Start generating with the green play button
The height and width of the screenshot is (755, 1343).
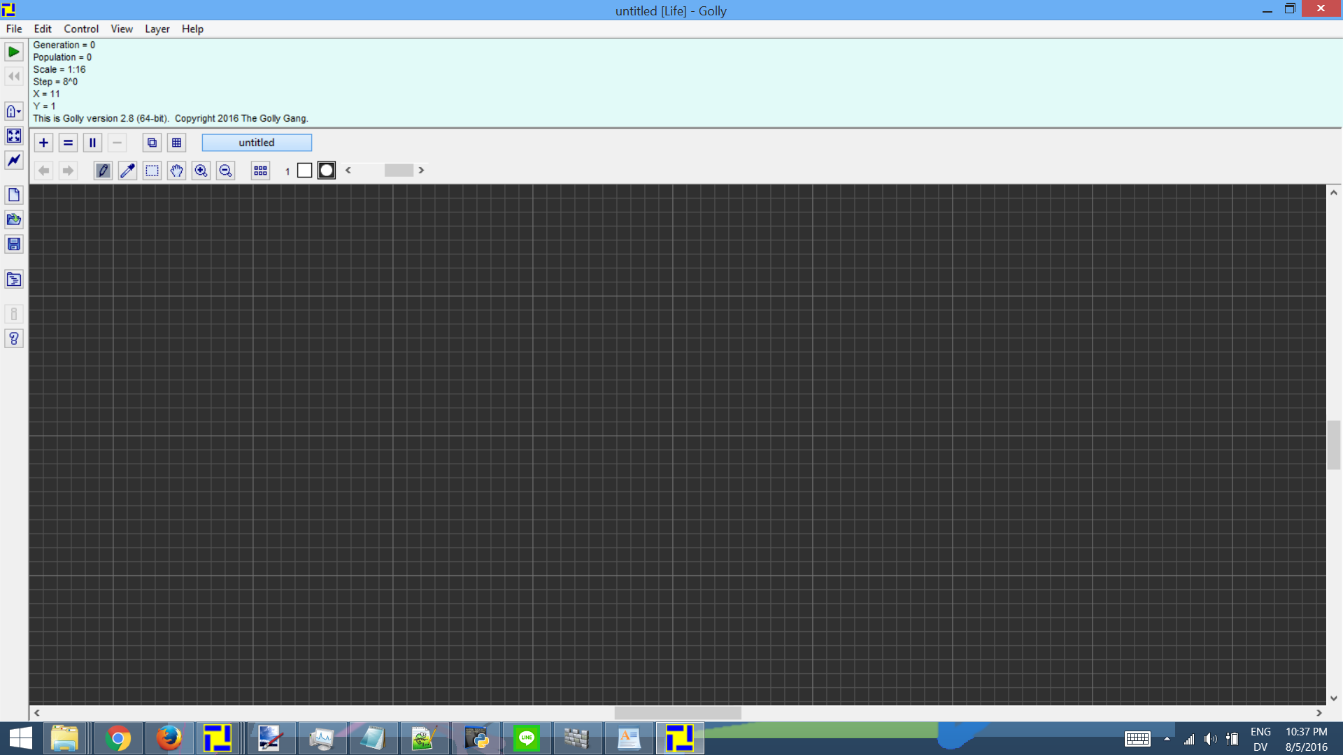coord(14,52)
